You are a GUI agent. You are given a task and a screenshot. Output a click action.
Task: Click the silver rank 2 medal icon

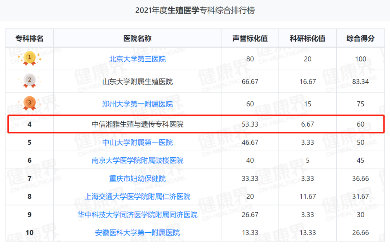point(30,80)
